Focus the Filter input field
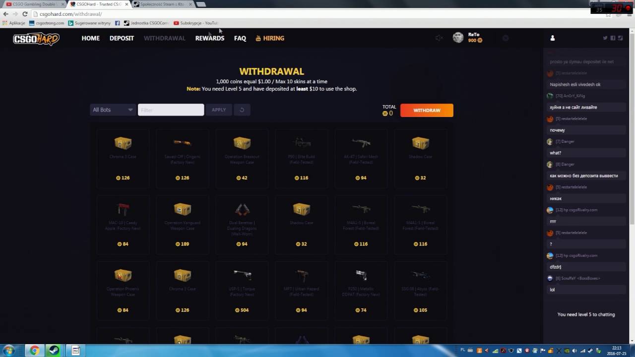Image resolution: width=635 pixels, height=357 pixels. coord(171,110)
